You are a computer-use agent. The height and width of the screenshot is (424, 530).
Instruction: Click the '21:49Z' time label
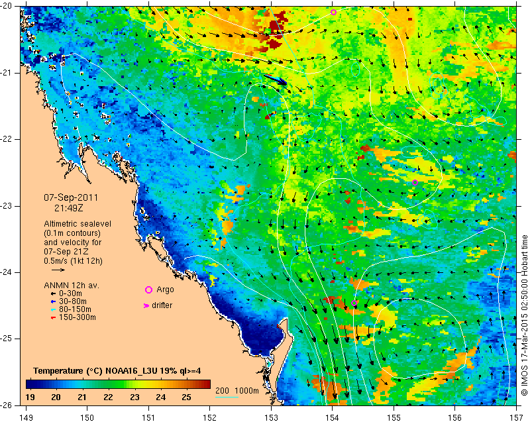[x=69, y=208]
